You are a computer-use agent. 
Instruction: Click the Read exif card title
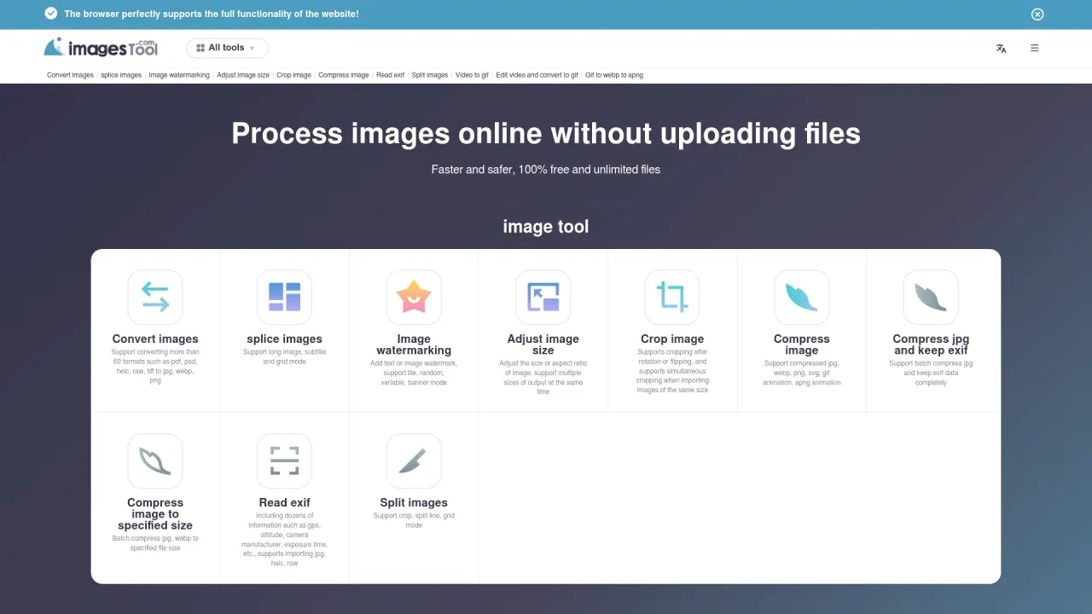284,502
